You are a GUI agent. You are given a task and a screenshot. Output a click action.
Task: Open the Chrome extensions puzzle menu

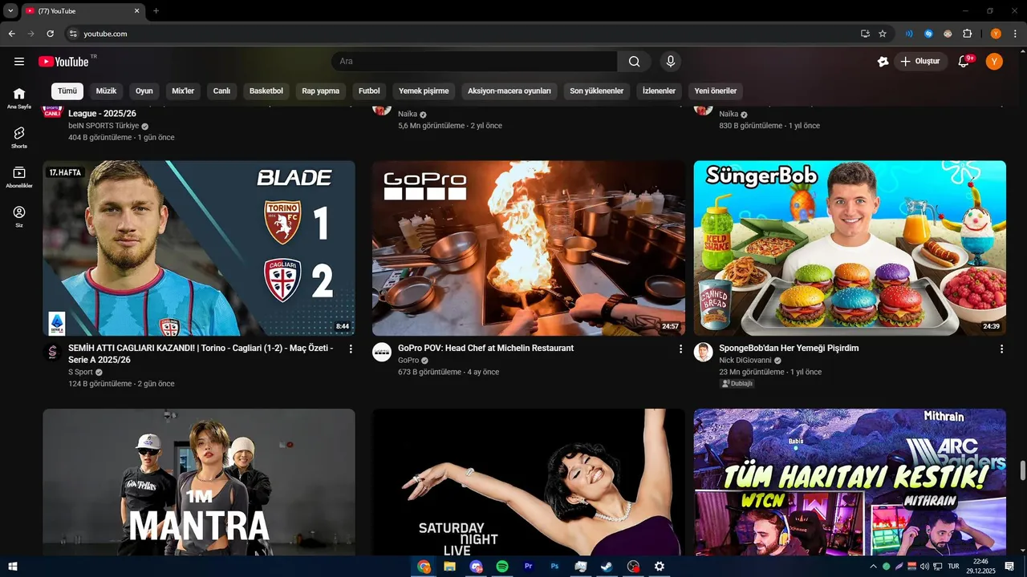click(967, 34)
